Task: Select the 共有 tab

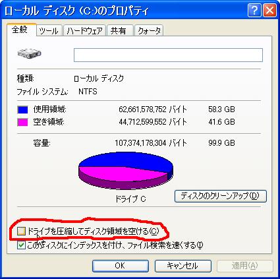Action: click(120, 30)
